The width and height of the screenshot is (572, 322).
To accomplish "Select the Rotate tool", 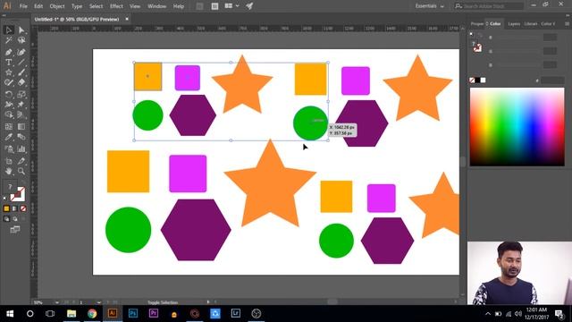I will click(x=8, y=95).
